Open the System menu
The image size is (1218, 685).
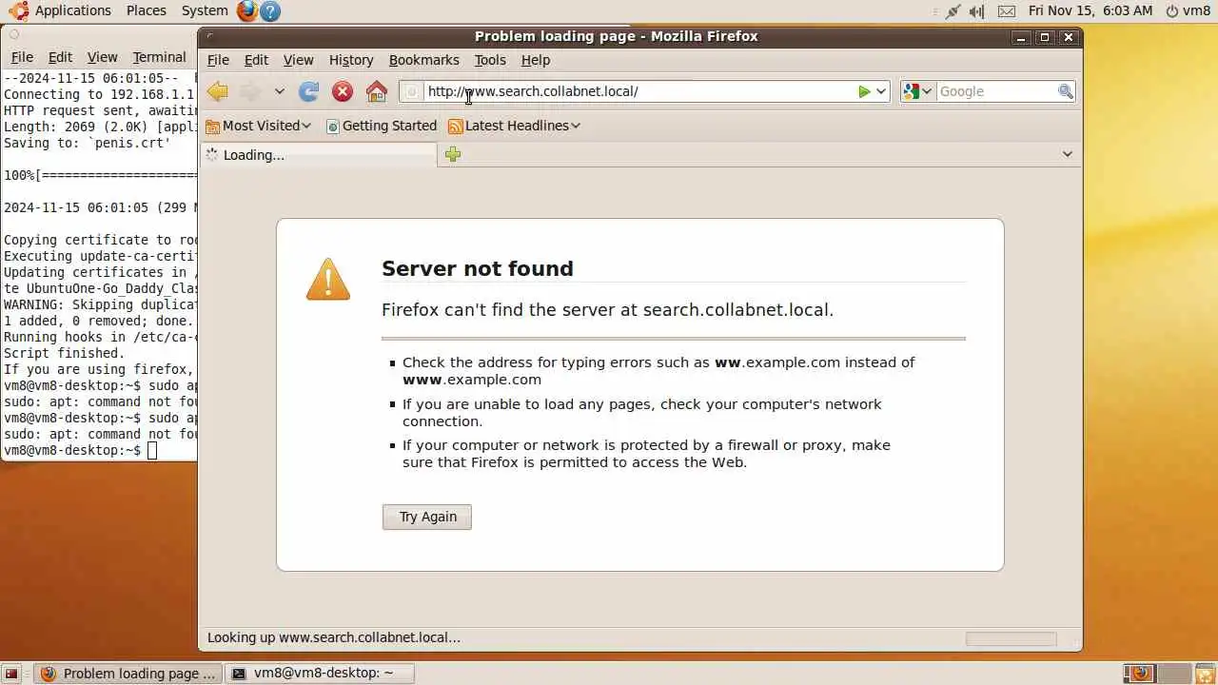point(205,10)
